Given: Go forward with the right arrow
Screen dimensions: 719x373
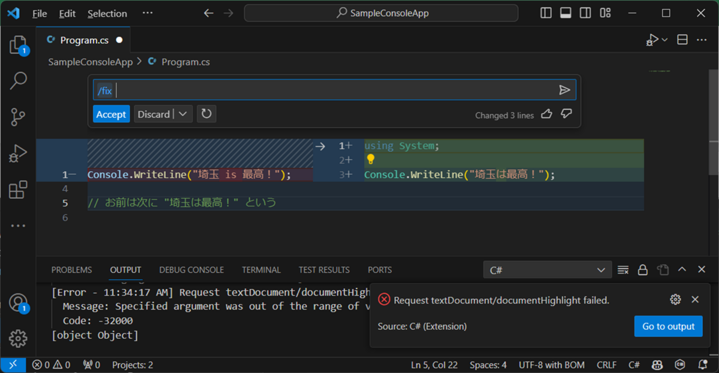Looking at the screenshot, I should tap(228, 13).
